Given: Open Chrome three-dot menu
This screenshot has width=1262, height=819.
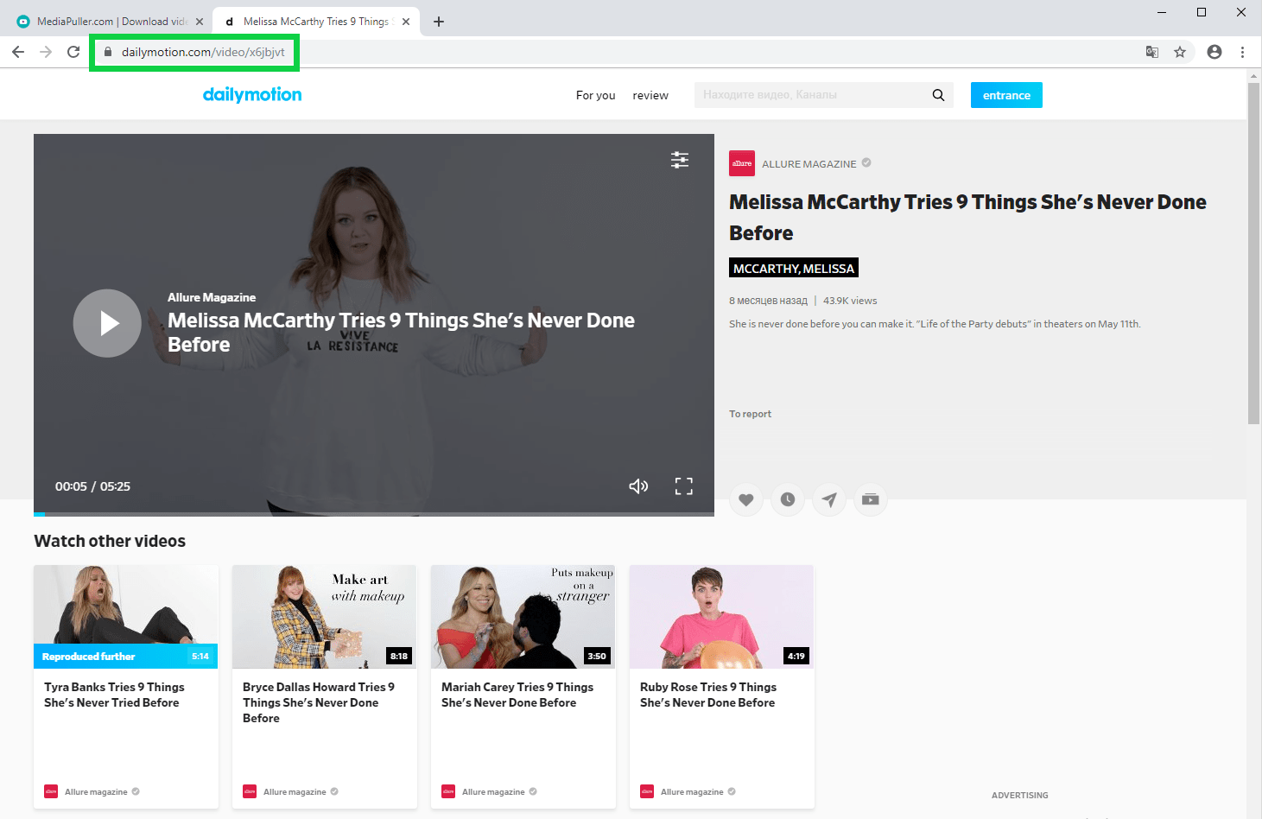Looking at the screenshot, I should click(1242, 52).
